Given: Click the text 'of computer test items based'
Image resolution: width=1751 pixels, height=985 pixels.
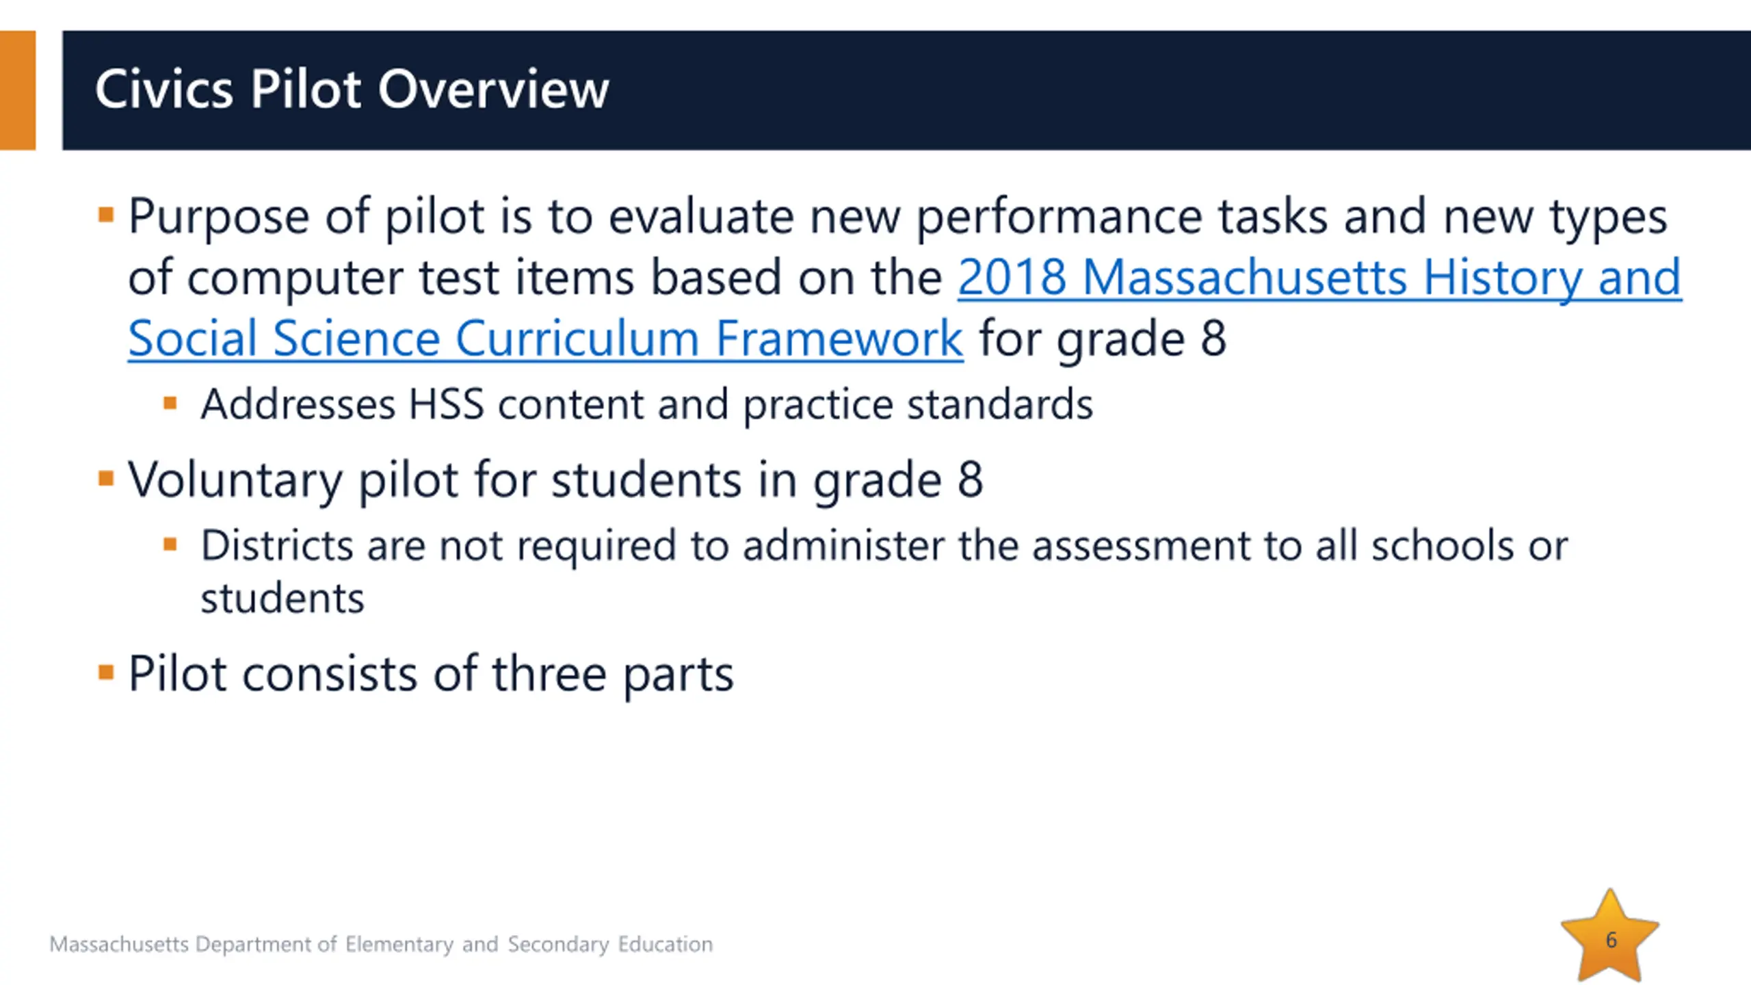Looking at the screenshot, I should click(534, 278).
